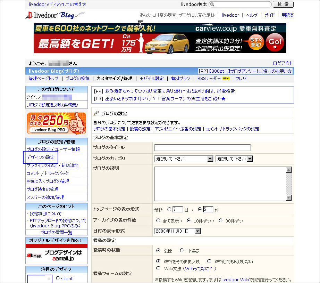Viewport: 320px width, 283px height.
Task: Choose 全て表示 for archive display
Action: (x=158, y=220)
